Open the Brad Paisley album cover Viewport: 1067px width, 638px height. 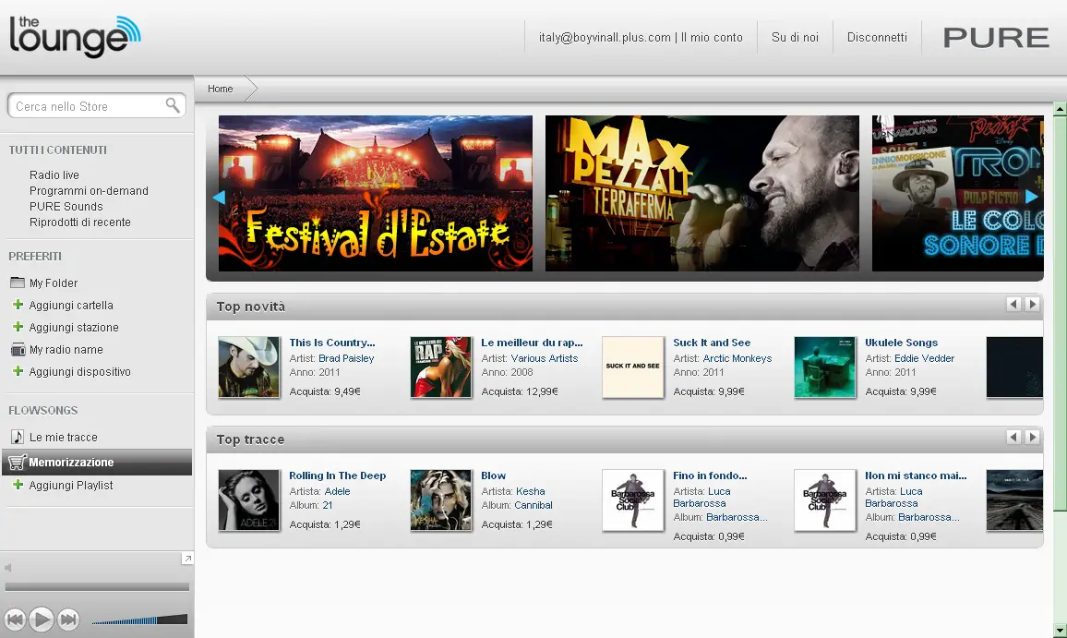(x=249, y=367)
